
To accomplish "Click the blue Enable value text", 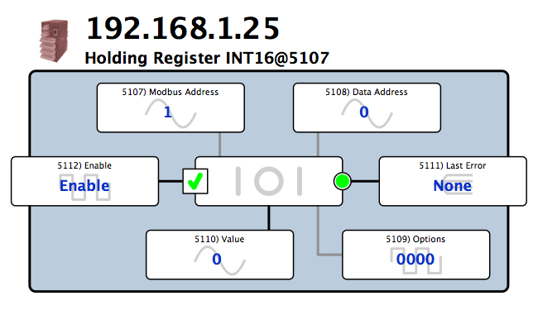I will pos(84,186).
